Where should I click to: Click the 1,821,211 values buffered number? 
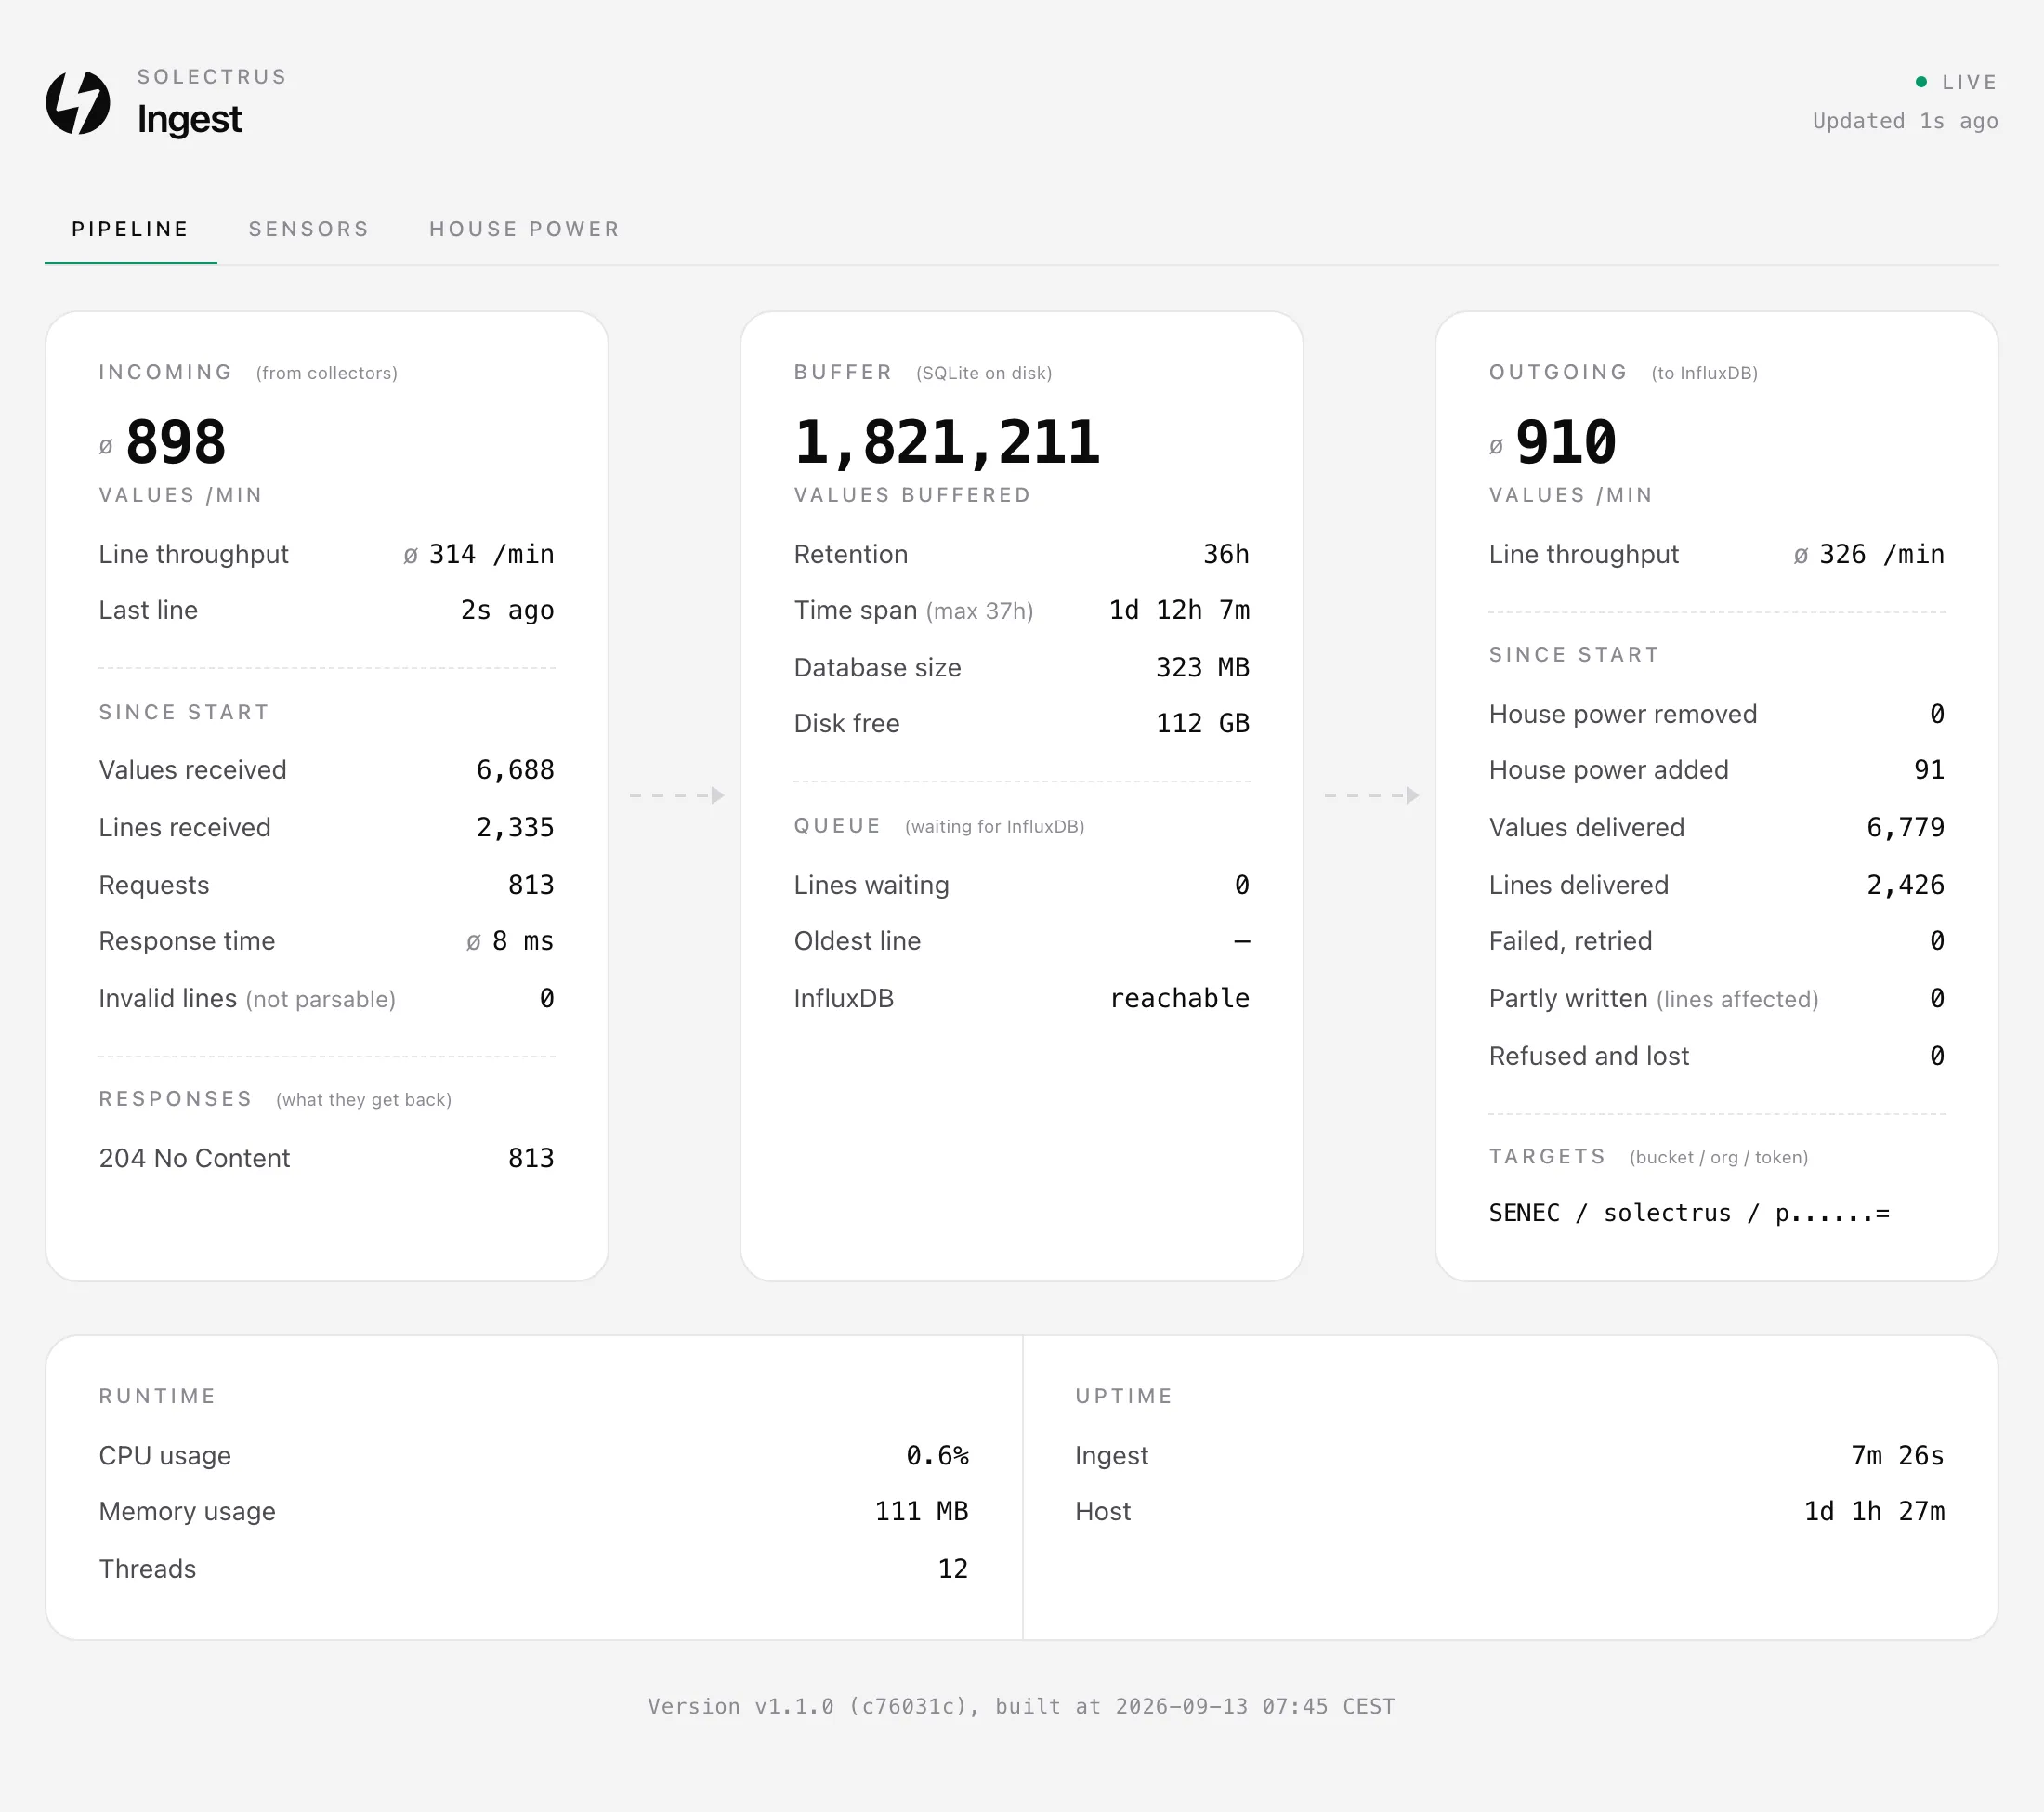tap(947, 442)
